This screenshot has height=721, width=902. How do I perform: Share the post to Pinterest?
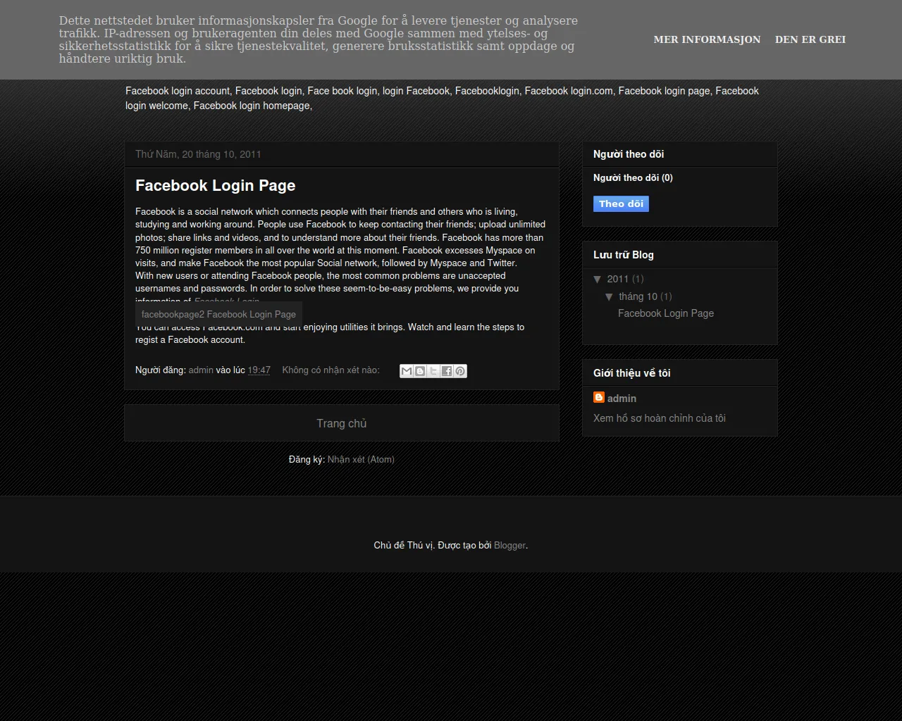[x=460, y=371]
